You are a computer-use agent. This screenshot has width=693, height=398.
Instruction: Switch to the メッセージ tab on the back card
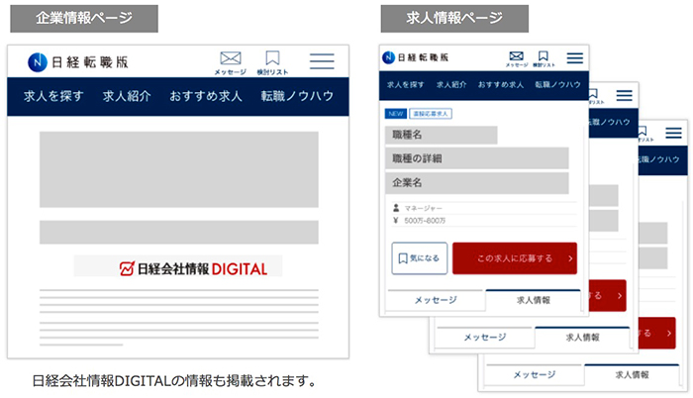535,375
